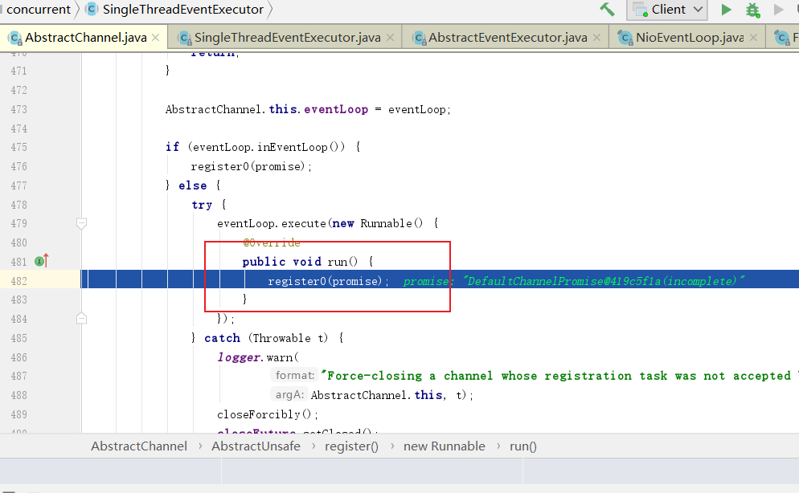Switch to the SingleThreadEventExecutor.java tab

tap(287, 38)
